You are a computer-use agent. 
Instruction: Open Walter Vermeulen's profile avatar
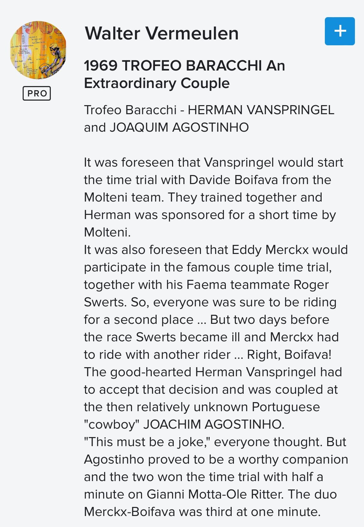(38, 50)
